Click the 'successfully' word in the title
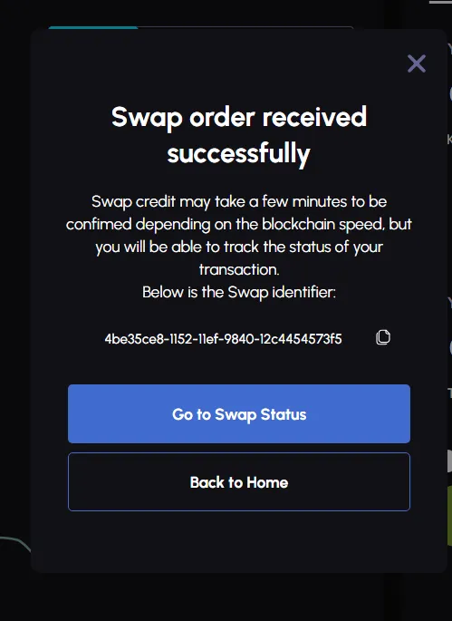The height and width of the screenshot is (621, 452). click(x=238, y=154)
